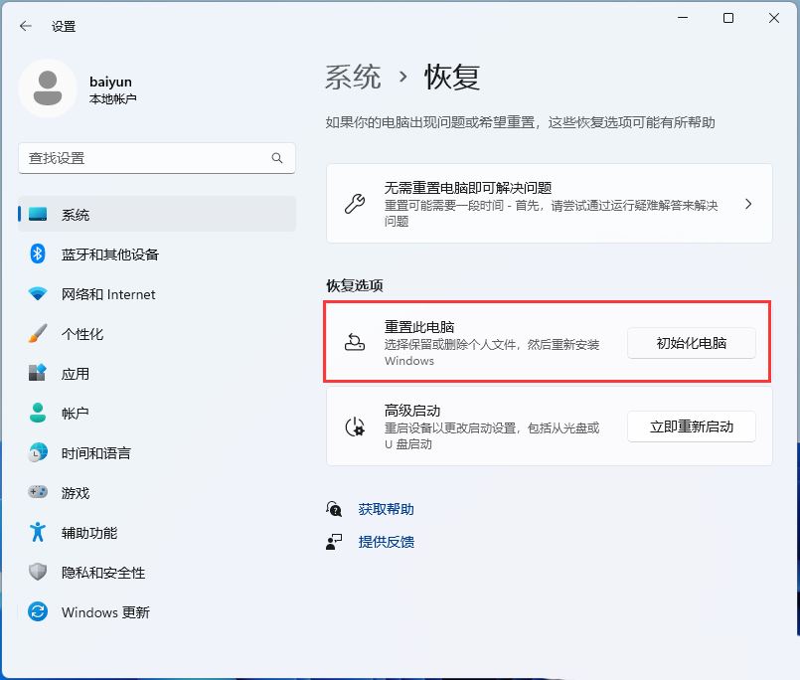Click the 恢复 page title
Viewport: 800px width, 680px height.
(x=452, y=78)
